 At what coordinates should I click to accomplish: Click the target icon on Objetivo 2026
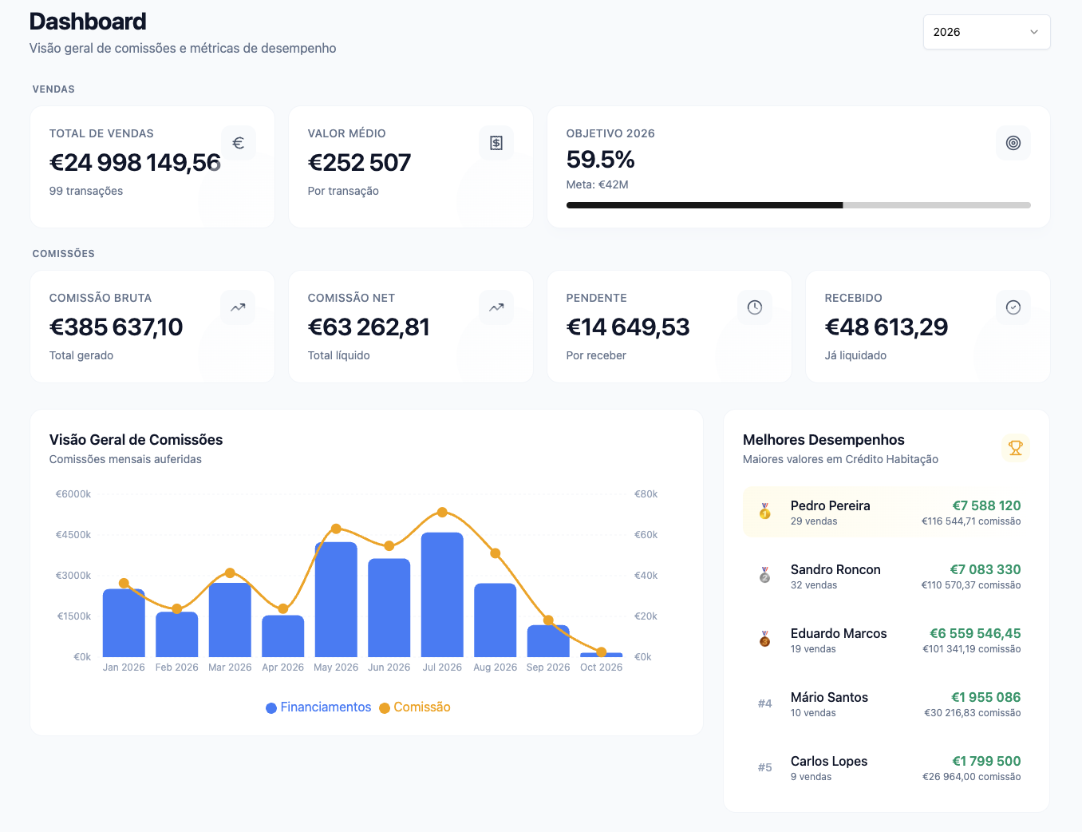point(1013,143)
